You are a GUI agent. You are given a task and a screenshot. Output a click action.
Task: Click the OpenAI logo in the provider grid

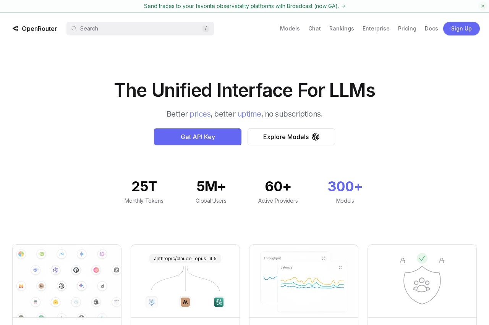(62, 286)
